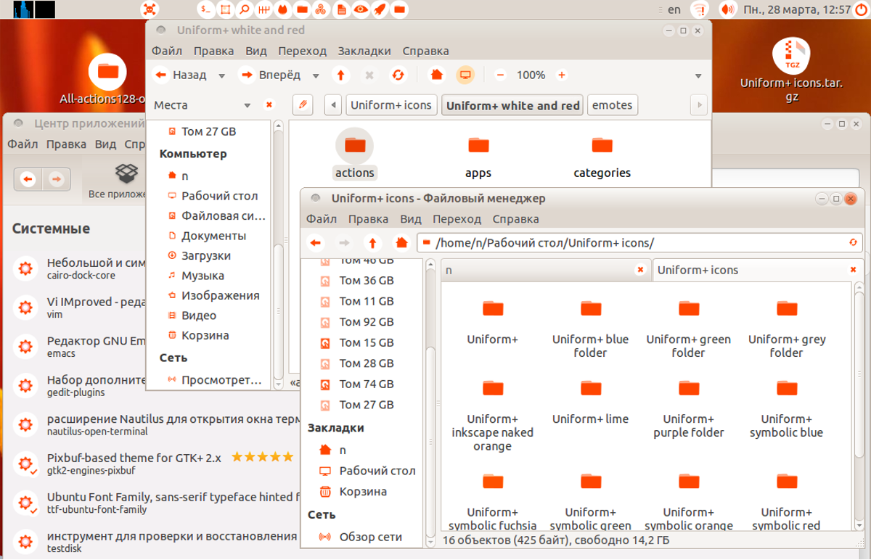
Task: Click the path bar left scroll arrow
Action: point(333,105)
